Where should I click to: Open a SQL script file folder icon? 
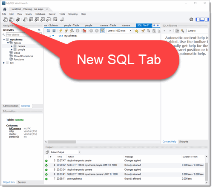tap(49, 31)
